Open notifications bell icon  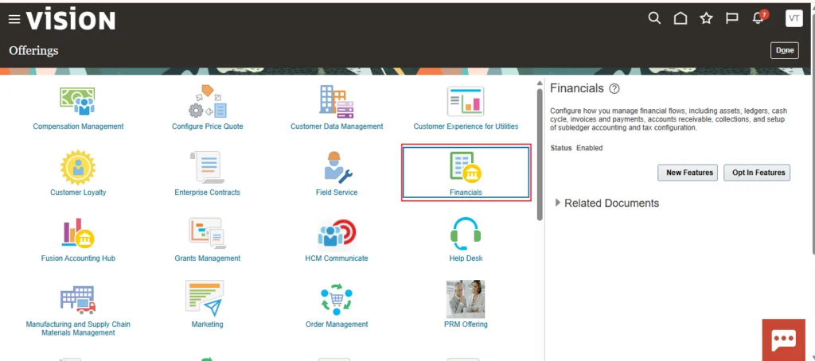click(758, 18)
